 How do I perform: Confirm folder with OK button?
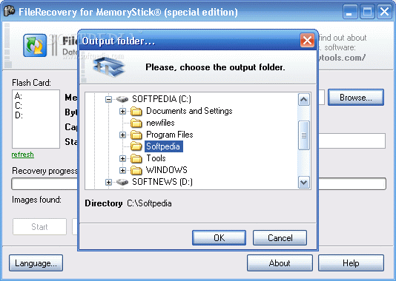click(219, 237)
